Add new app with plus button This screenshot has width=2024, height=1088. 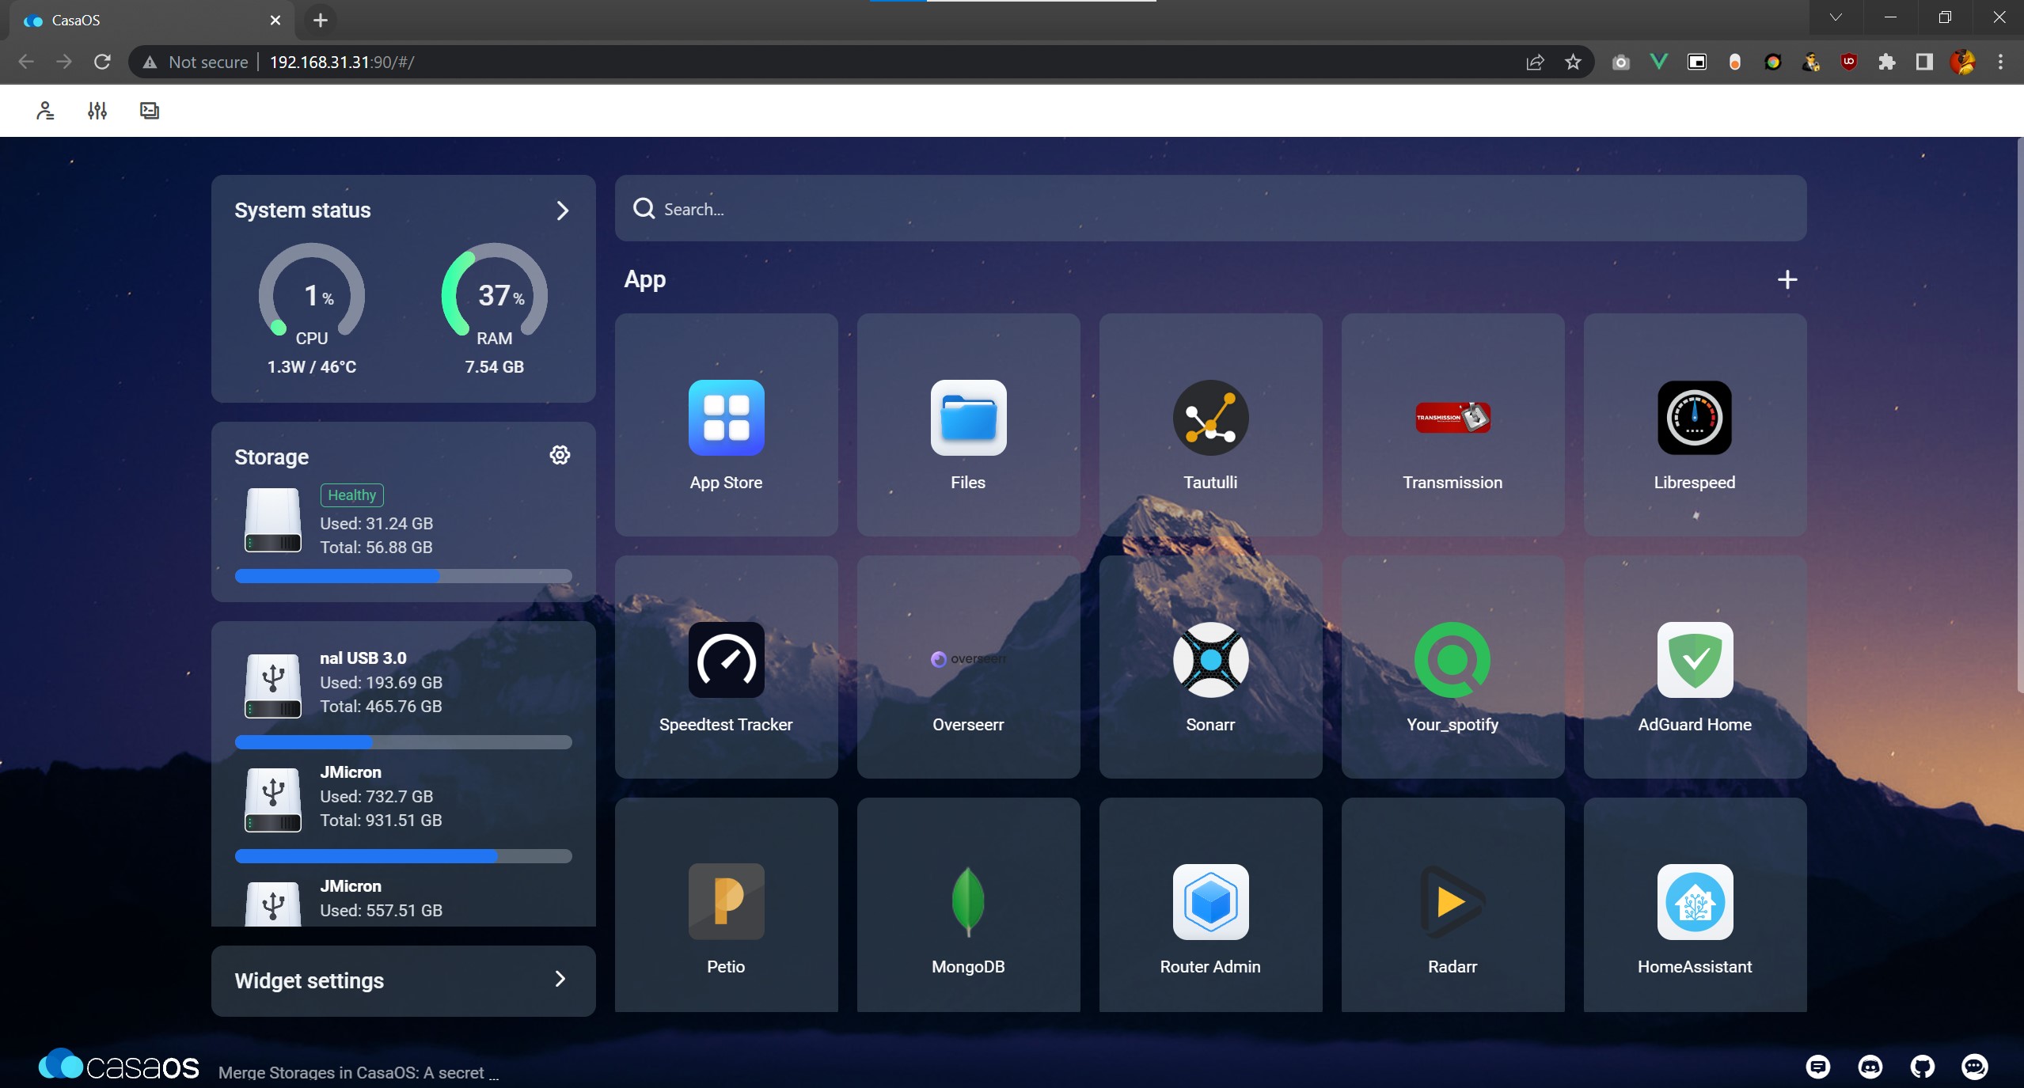(1787, 279)
